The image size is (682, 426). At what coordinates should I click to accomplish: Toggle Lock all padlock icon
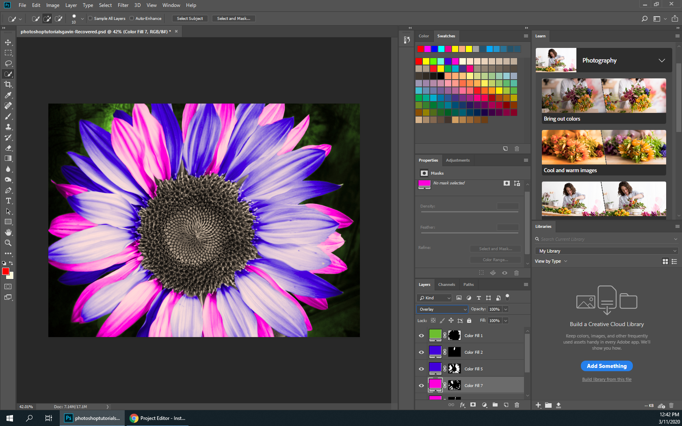point(469,320)
